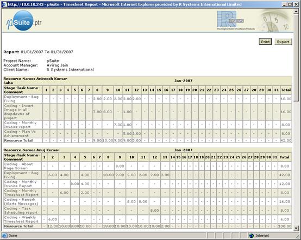The image size is (301, 240).
Task: Click project name value pSuite
Action: pos(53,61)
